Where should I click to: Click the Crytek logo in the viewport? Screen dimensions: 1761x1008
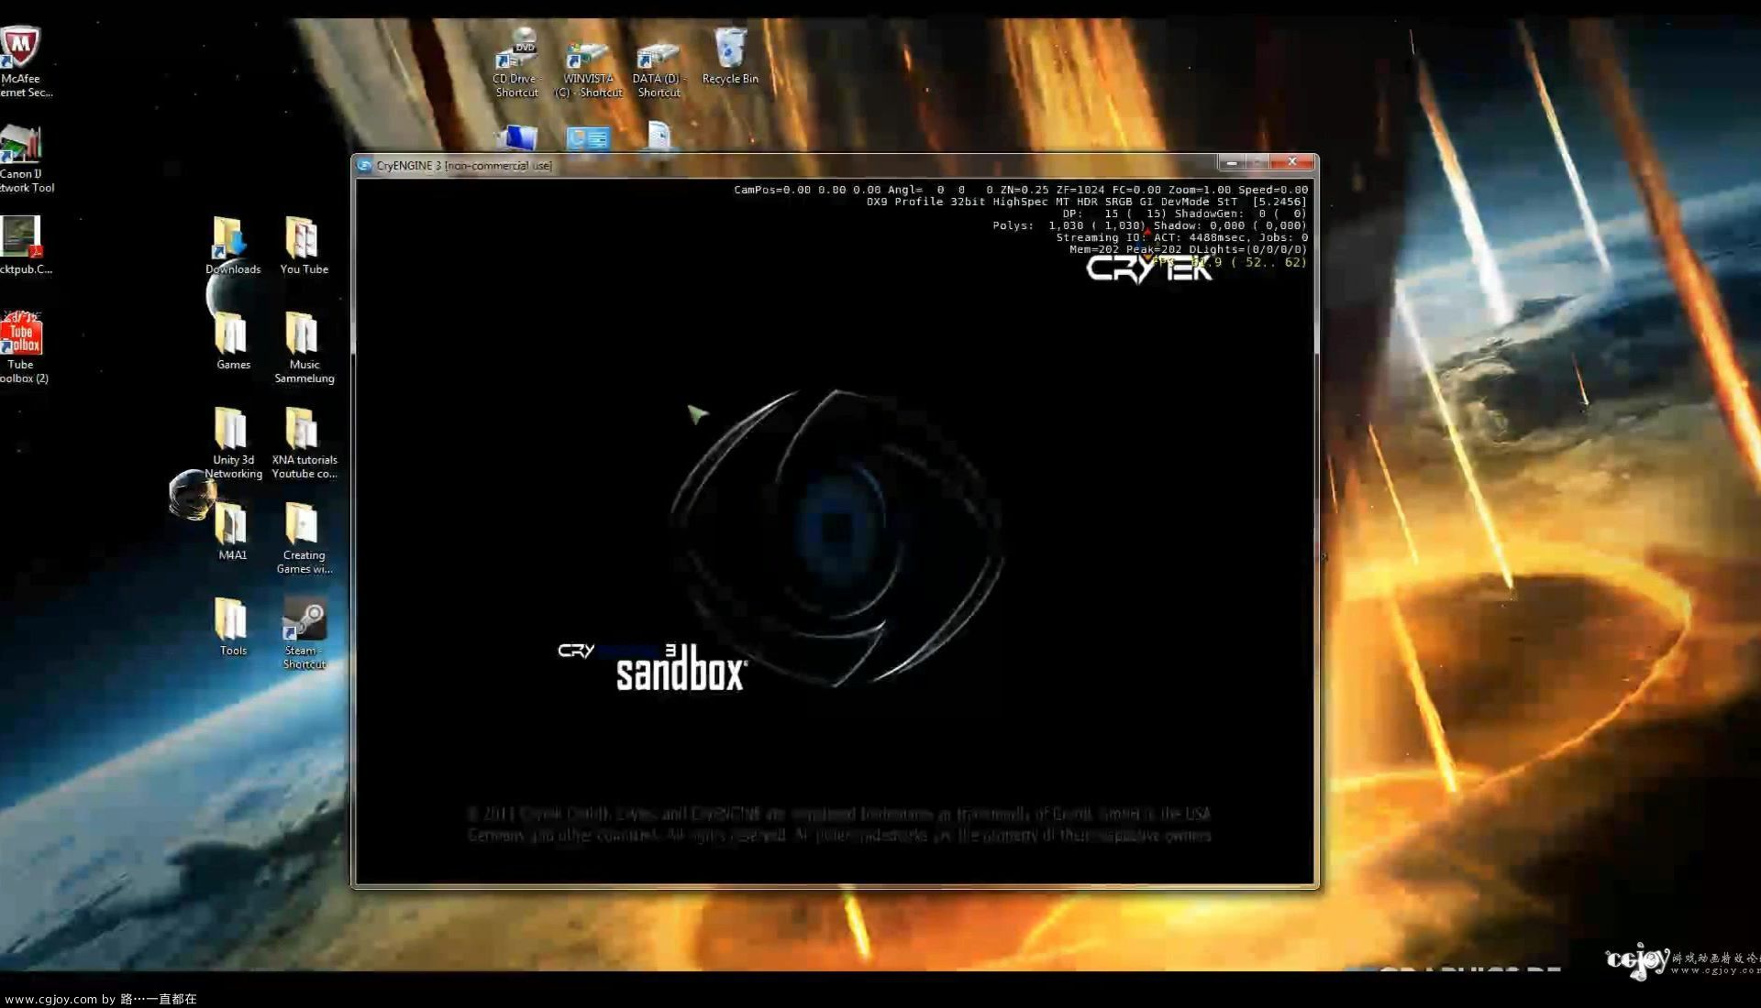tap(1149, 269)
